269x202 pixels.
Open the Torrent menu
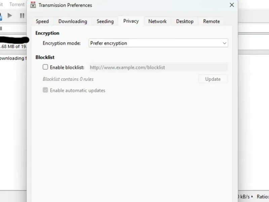17,5
